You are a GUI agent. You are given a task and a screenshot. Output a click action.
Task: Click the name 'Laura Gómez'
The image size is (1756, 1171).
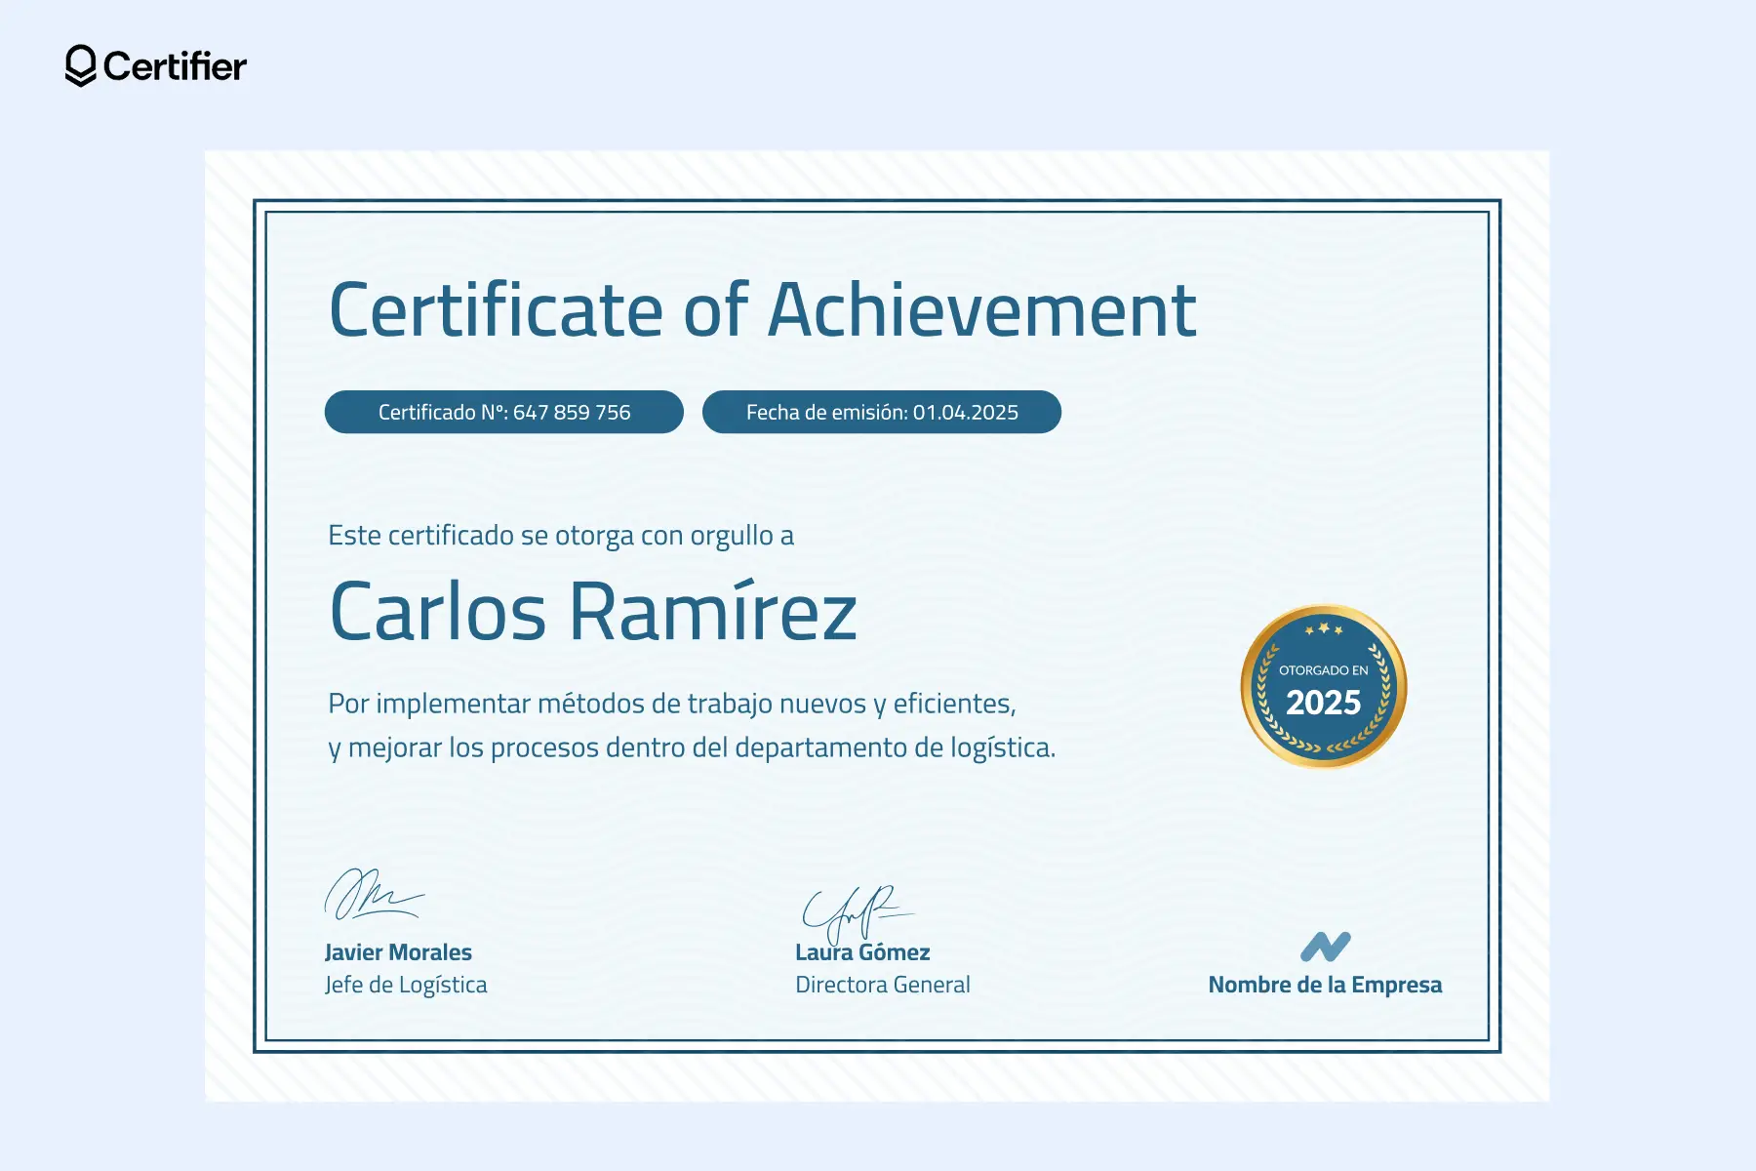(x=862, y=952)
